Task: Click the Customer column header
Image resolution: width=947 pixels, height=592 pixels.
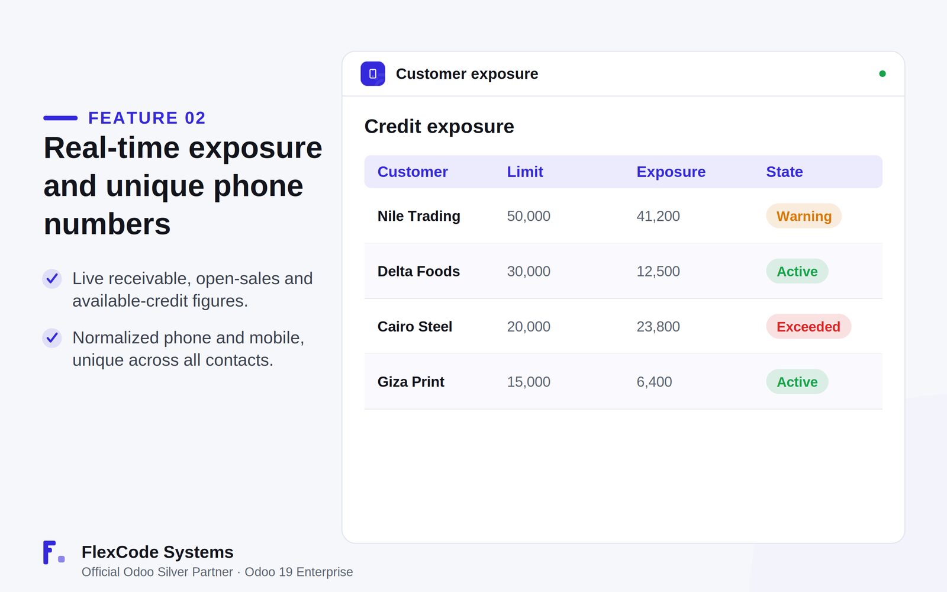Action: [413, 172]
